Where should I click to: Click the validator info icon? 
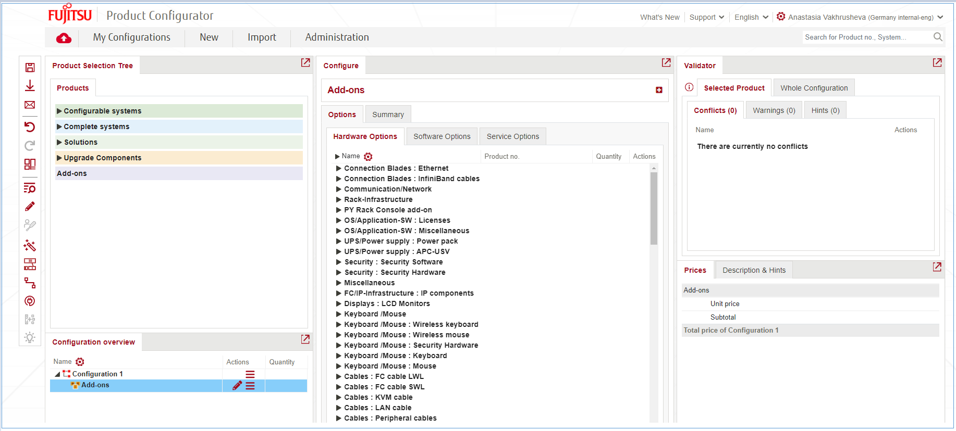point(689,87)
